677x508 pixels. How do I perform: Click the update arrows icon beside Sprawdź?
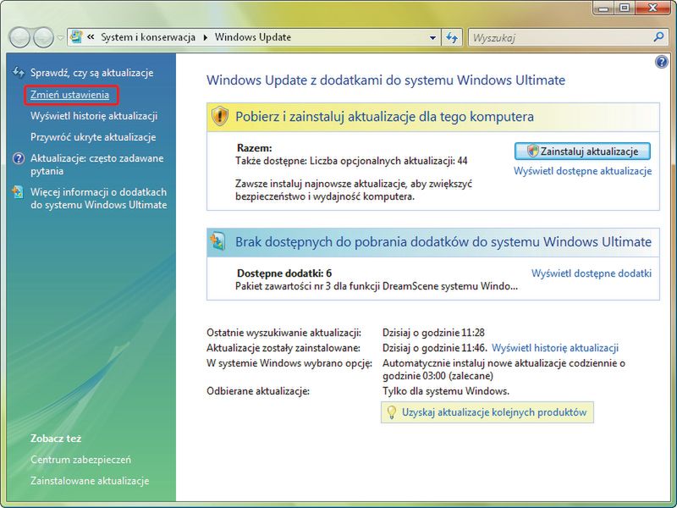(x=18, y=72)
